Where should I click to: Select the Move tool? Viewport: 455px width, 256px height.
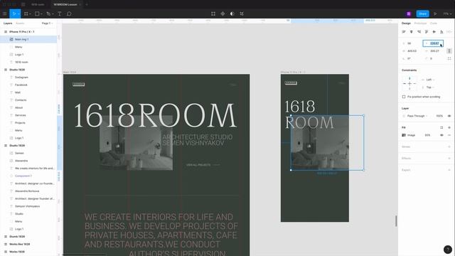14,14
